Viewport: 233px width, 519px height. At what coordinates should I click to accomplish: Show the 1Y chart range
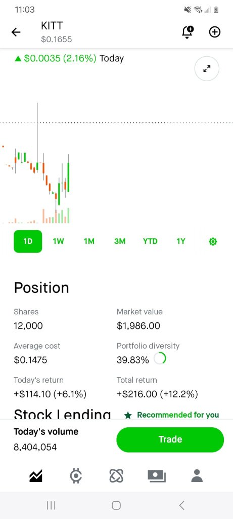click(x=180, y=241)
